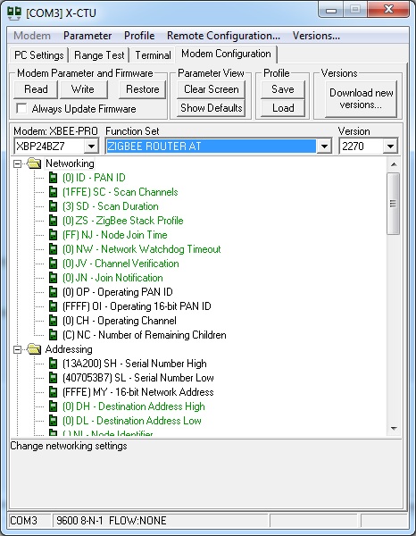Select '(0) ID - PAN ID' parameter
Screen dimensions: 416x536
click(94, 178)
